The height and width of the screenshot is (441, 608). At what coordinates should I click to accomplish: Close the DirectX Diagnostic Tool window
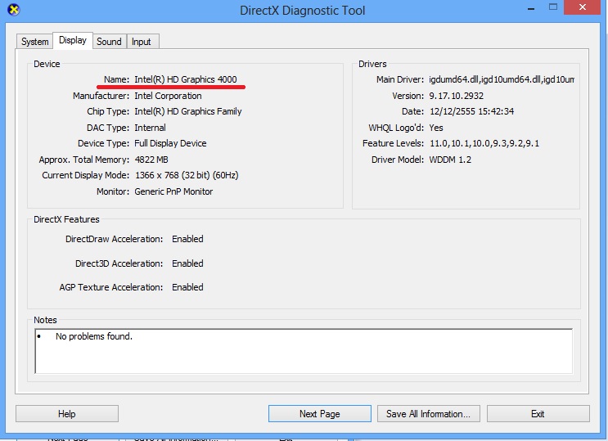tap(583, 7)
